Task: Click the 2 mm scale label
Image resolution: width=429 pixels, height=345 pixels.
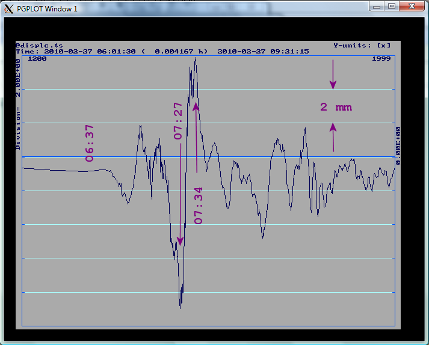Action: pyautogui.click(x=335, y=108)
